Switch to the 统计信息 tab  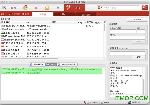(86, 14)
